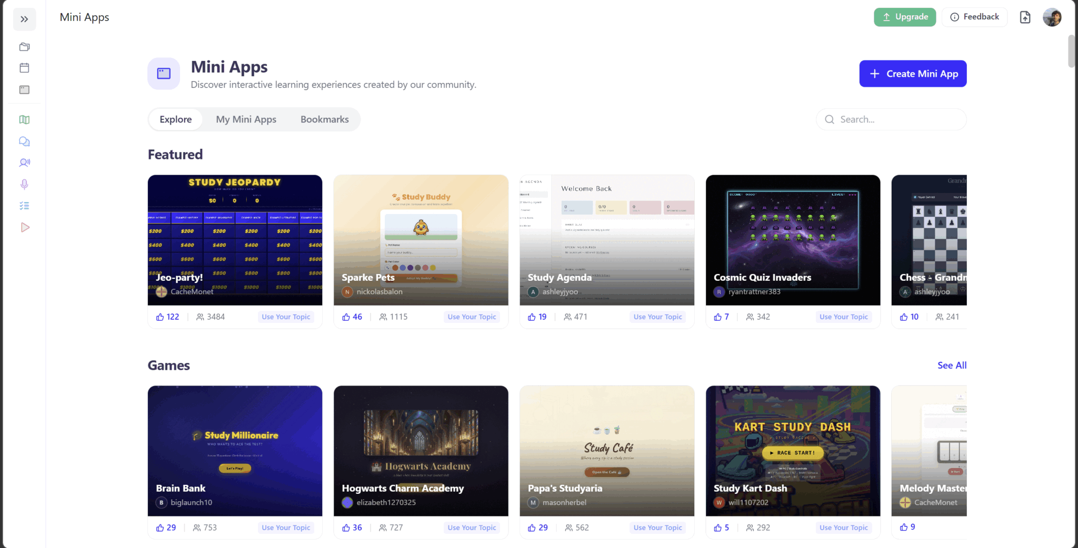Open the user profile avatar menu
This screenshot has width=1078, height=548.
(x=1052, y=17)
